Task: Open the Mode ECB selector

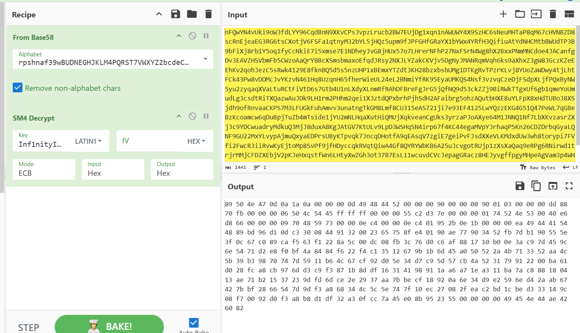Action: pyautogui.click(x=44, y=169)
